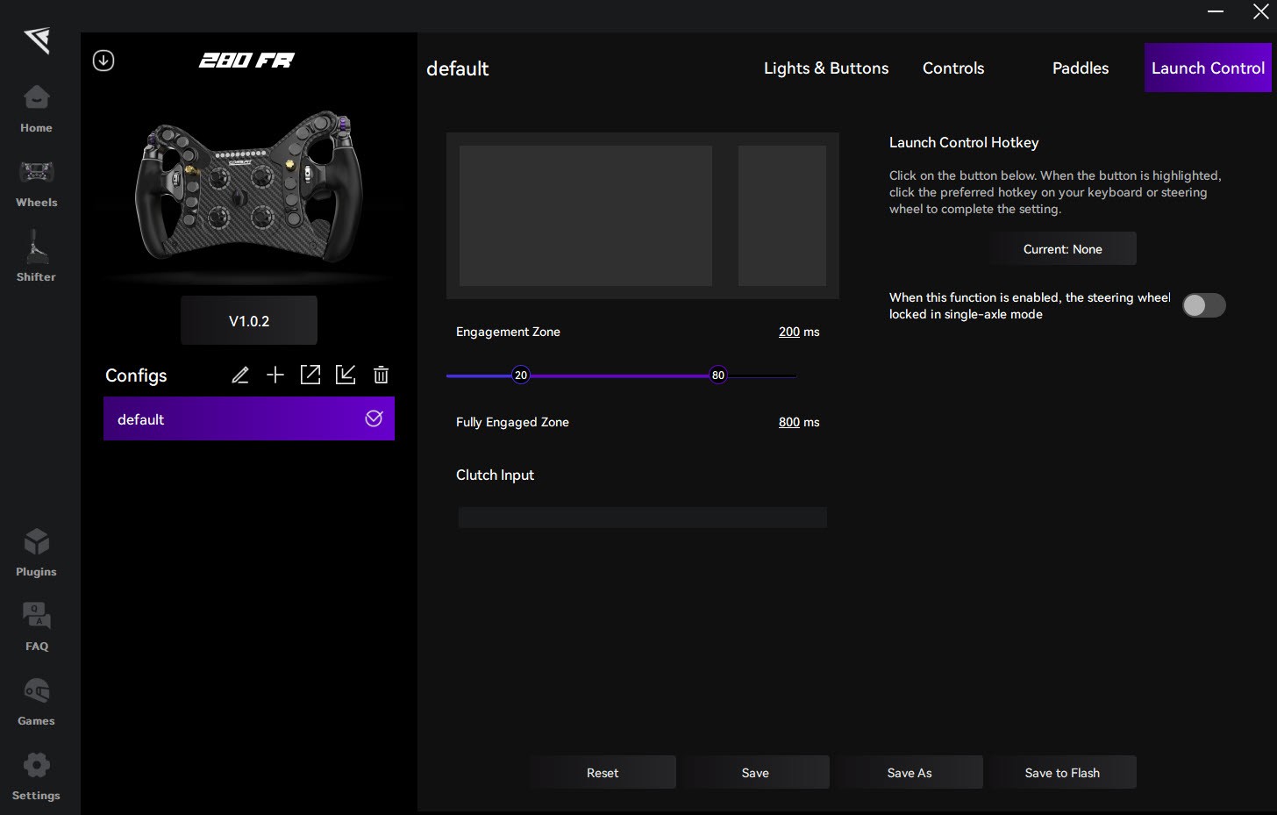Click the Save As button
Screen dimensions: 1277x815
tap(910, 773)
